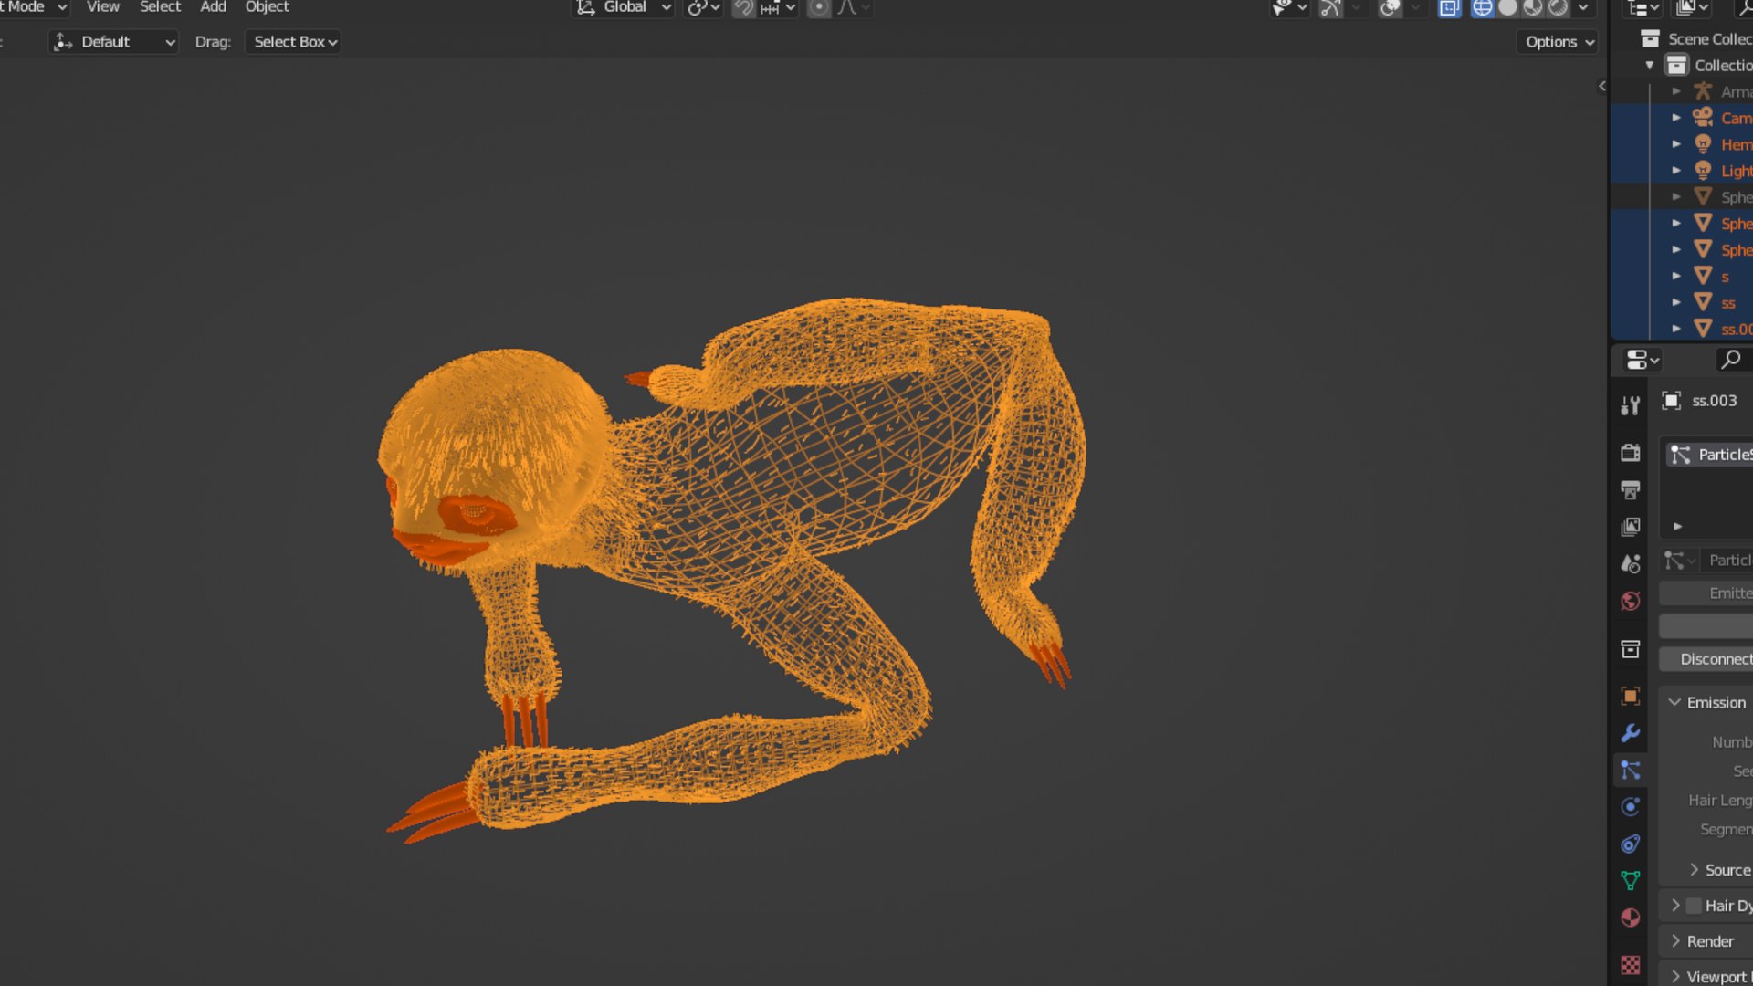1753x986 pixels.
Task: Click the Disconnect hair button
Action: (1706, 659)
